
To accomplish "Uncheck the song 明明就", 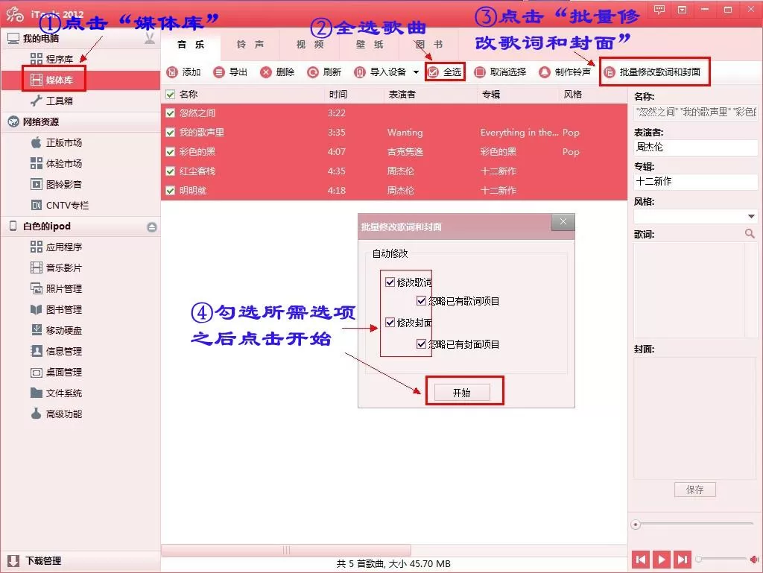I will point(171,191).
